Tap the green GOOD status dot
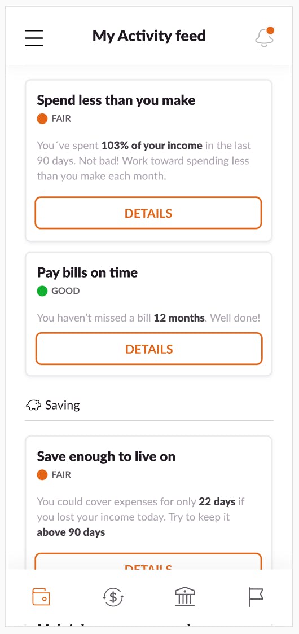 (42, 290)
